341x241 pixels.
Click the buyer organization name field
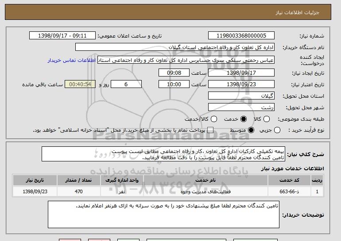pos(175,47)
